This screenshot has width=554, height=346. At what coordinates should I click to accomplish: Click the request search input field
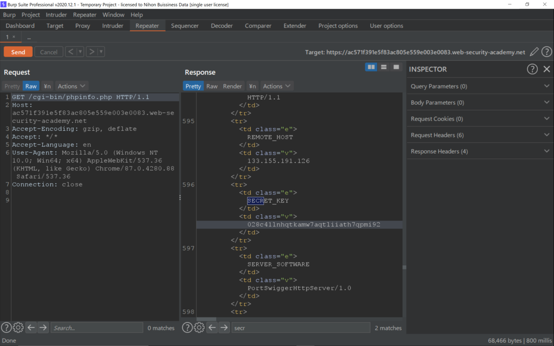[x=97, y=328]
